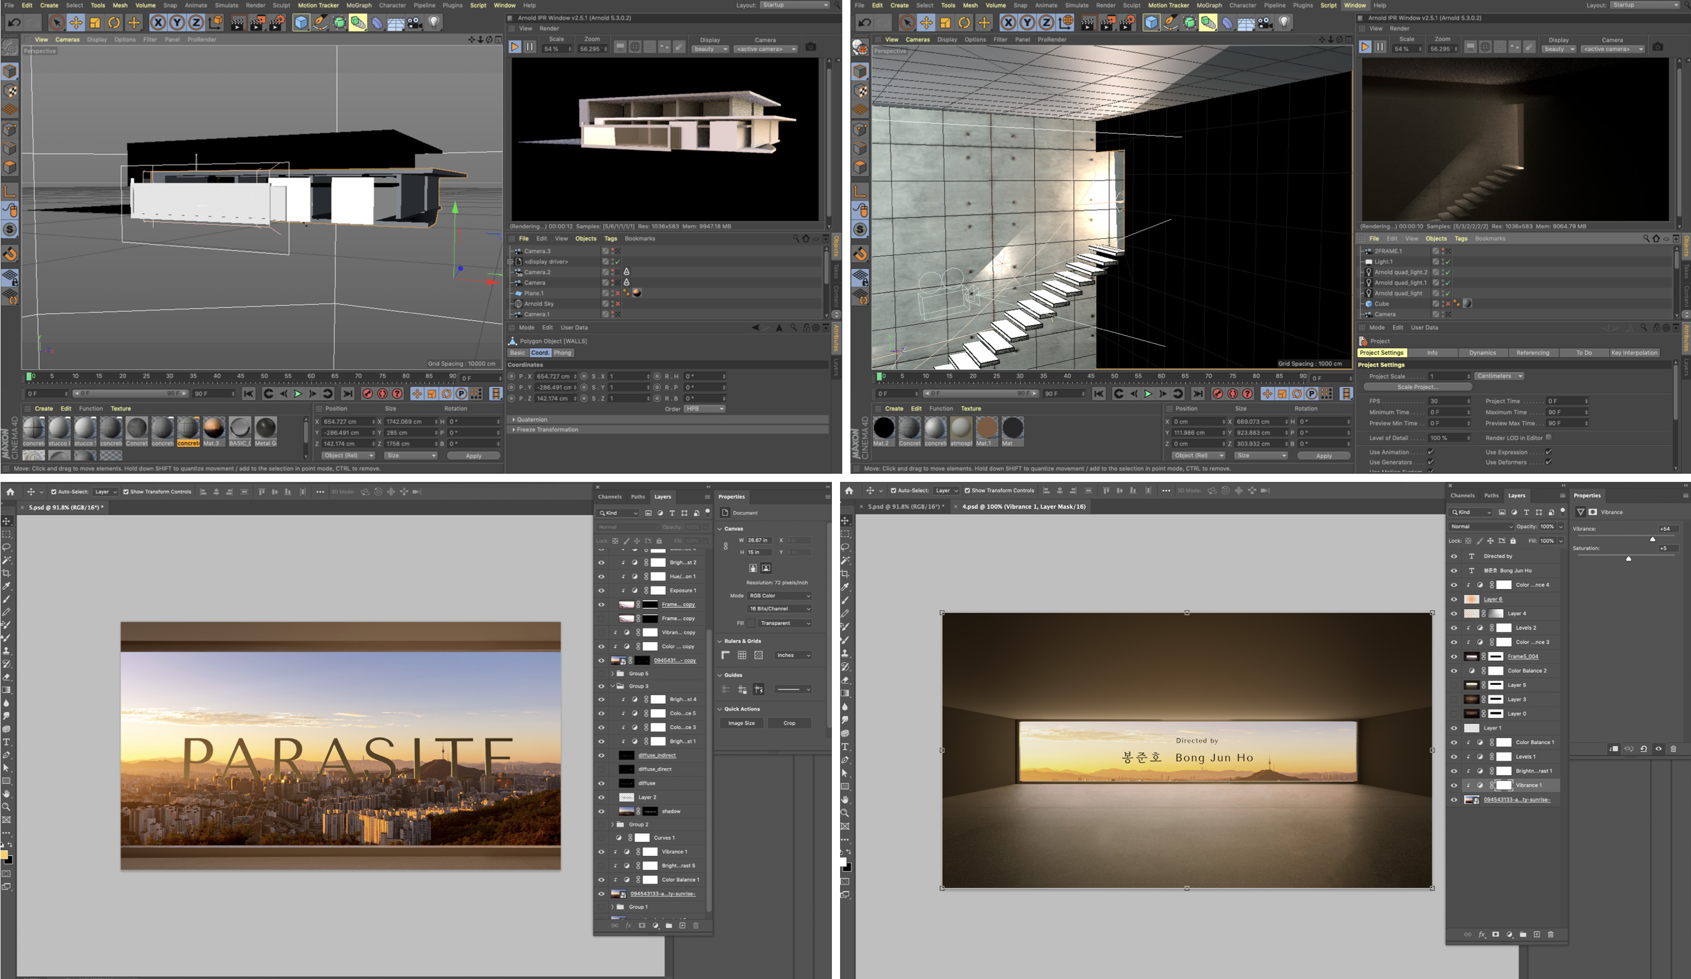Viewport: 1691px width, 979px height.
Task: Select Eyedropper tool in 4.psd Photoshop toolbar
Action: point(845,586)
